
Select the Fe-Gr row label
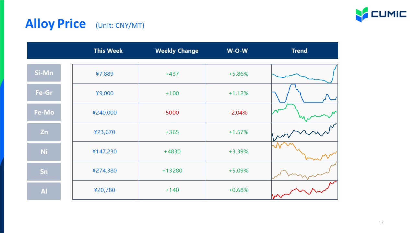point(44,93)
